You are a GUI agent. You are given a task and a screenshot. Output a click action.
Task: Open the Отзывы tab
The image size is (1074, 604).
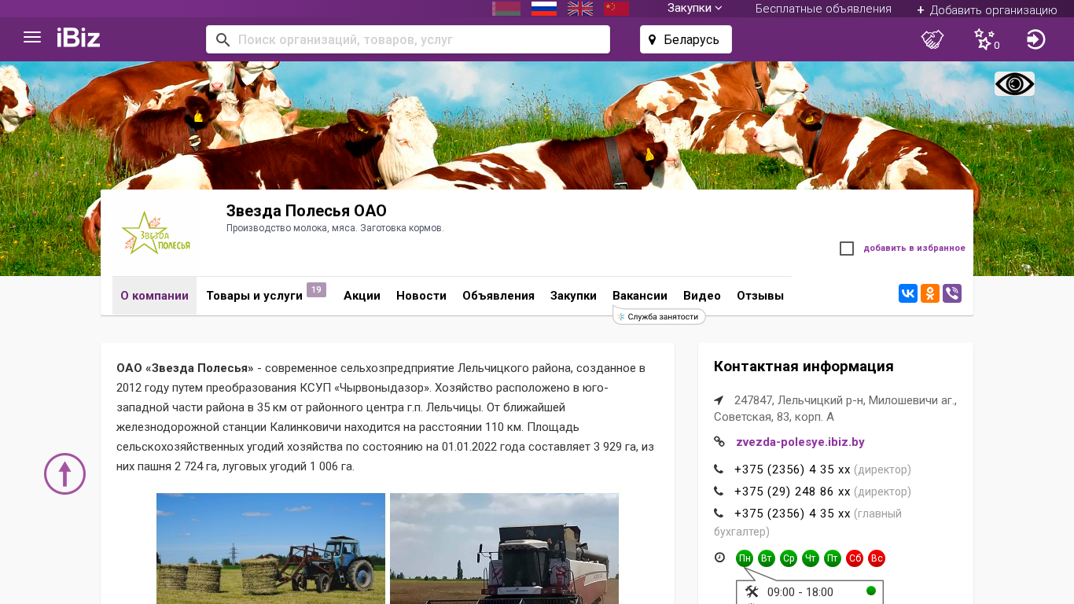pyautogui.click(x=760, y=296)
